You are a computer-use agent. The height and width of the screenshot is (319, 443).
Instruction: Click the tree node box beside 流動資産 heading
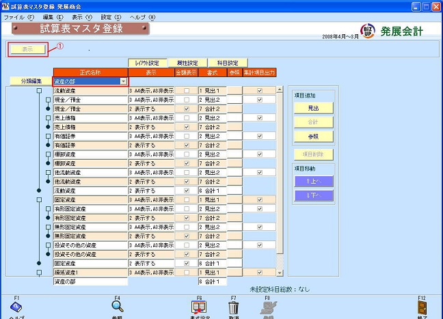tap(39, 90)
